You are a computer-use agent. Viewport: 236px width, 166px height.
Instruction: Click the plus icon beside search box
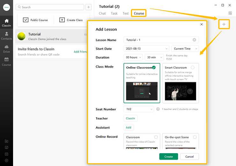pos(88,7)
